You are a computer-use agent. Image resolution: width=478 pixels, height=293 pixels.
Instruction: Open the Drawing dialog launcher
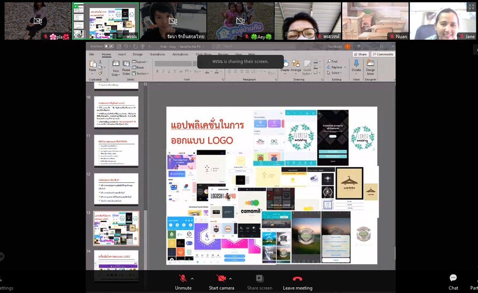pos(322,79)
